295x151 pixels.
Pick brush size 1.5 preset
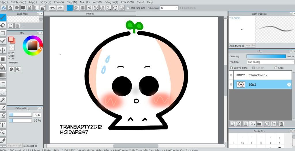(x=243, y=140)
